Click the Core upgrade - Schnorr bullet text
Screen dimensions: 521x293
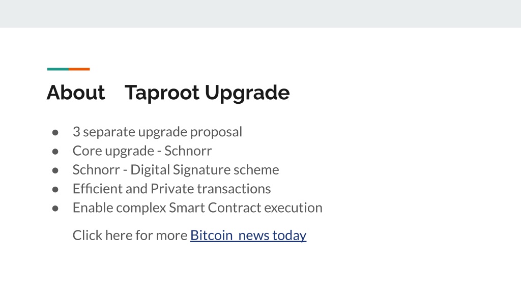tap(142, 151)
